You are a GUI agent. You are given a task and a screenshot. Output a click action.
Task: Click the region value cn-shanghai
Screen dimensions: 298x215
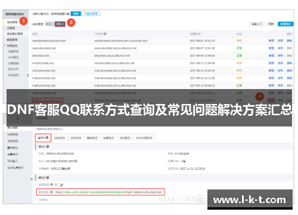coord(182,154)
